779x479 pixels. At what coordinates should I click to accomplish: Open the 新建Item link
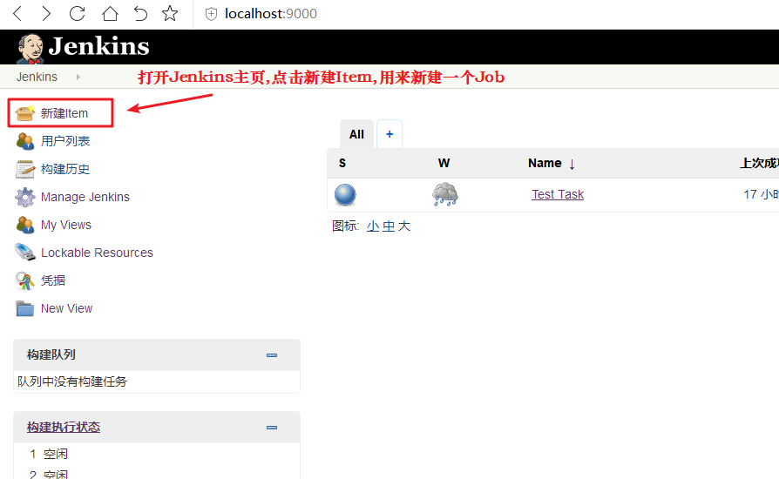click(64, 113)
